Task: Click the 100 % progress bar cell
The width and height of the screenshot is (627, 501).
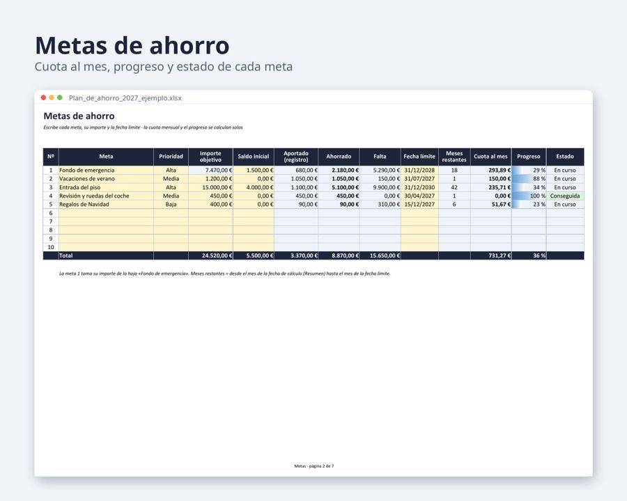Action: (529, 196)
